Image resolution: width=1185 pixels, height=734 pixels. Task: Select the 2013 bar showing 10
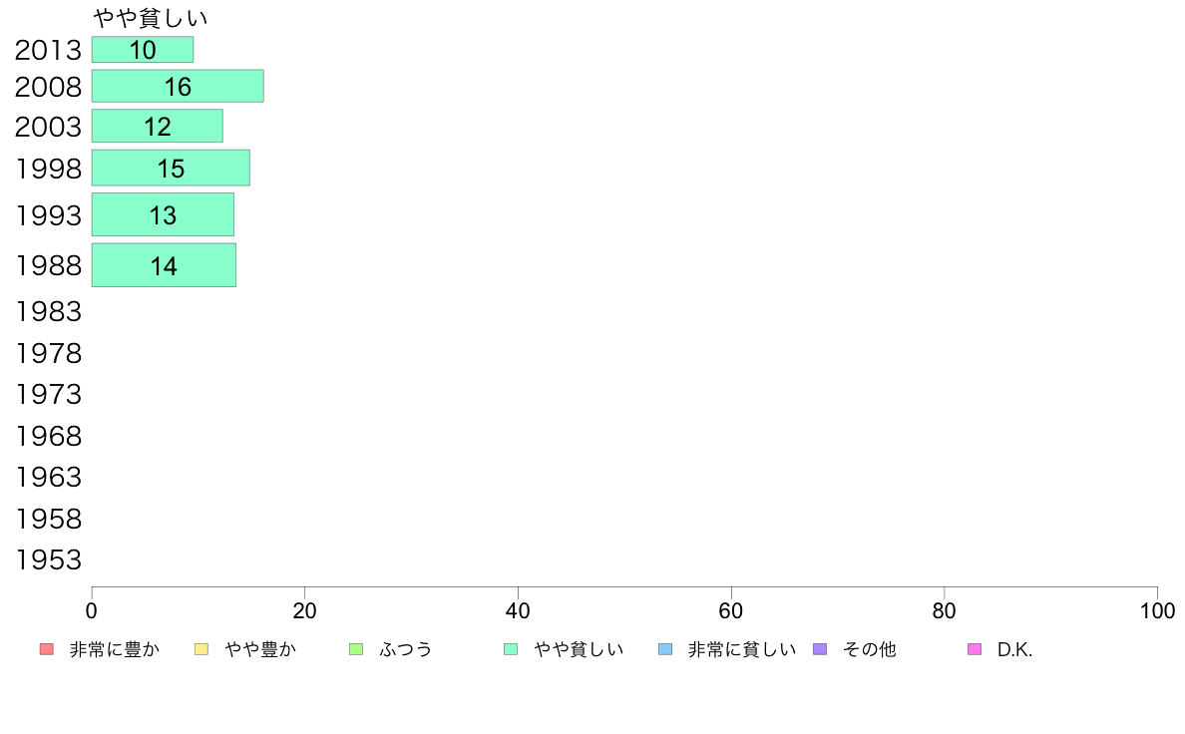(x=143, y=49)
